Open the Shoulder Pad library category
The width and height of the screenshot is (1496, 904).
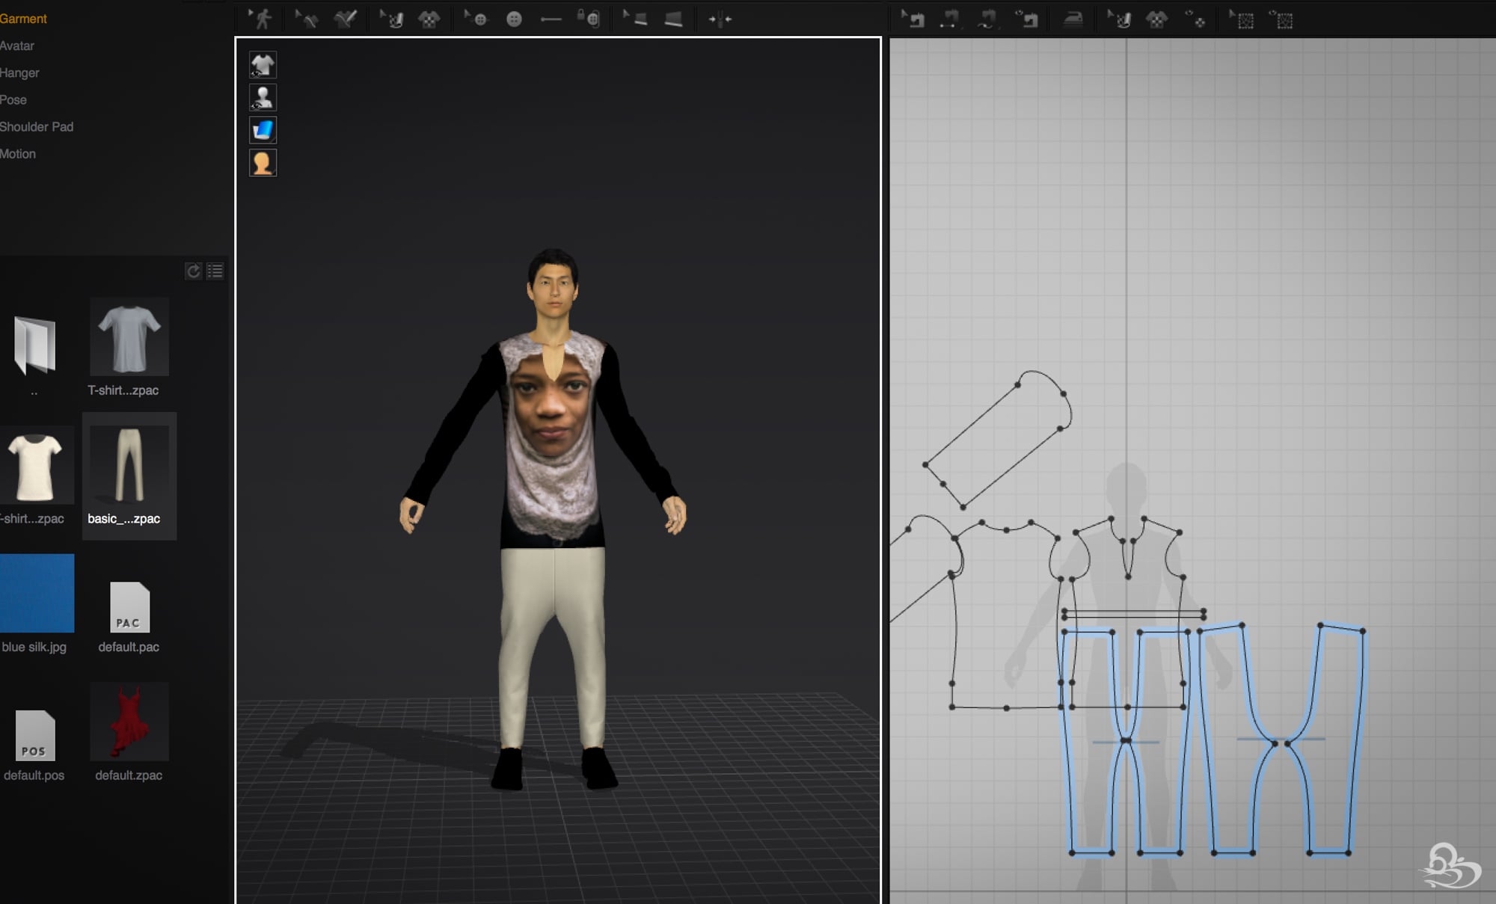(37, 126)
